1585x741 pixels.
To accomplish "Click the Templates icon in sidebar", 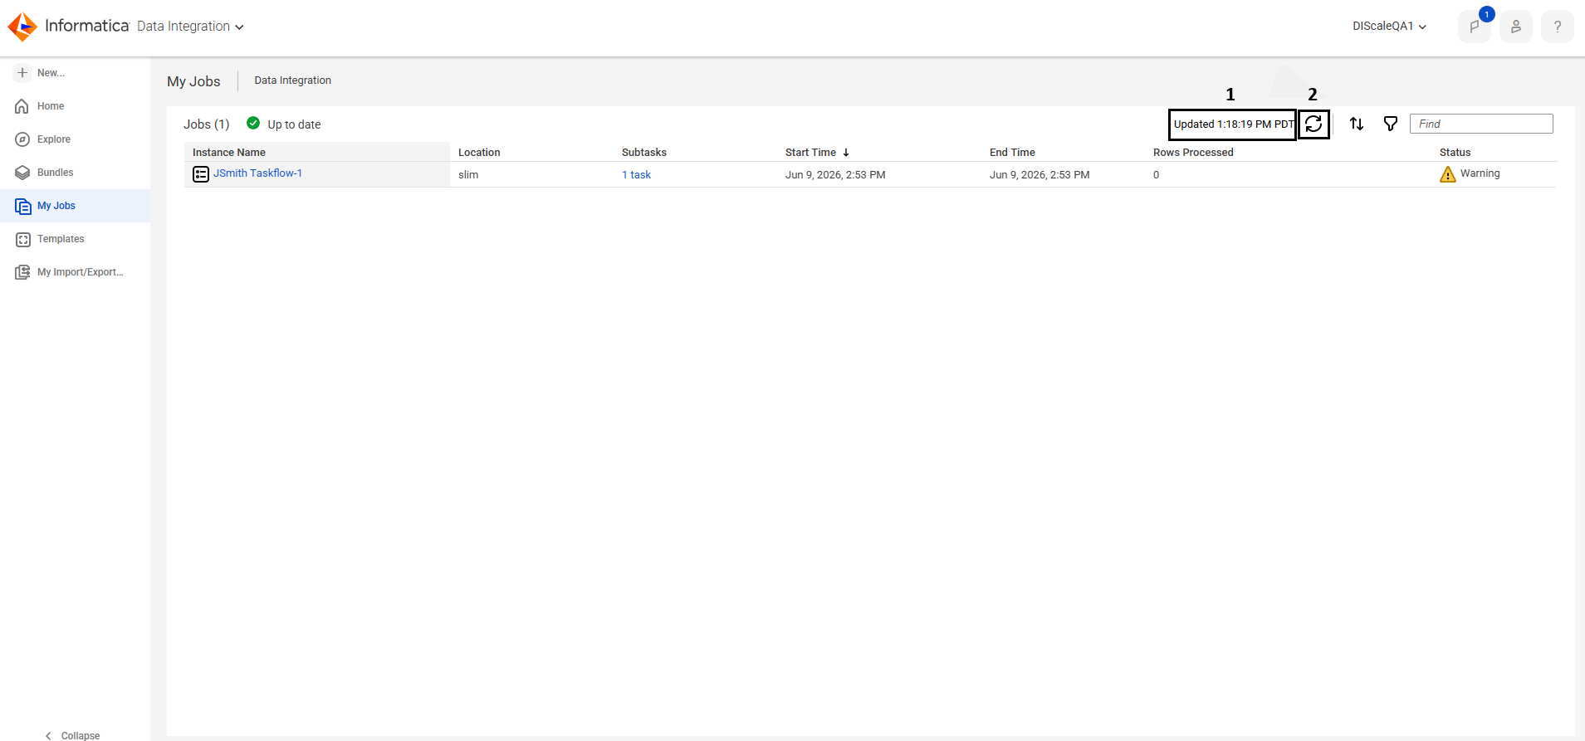I will point(22,239).
